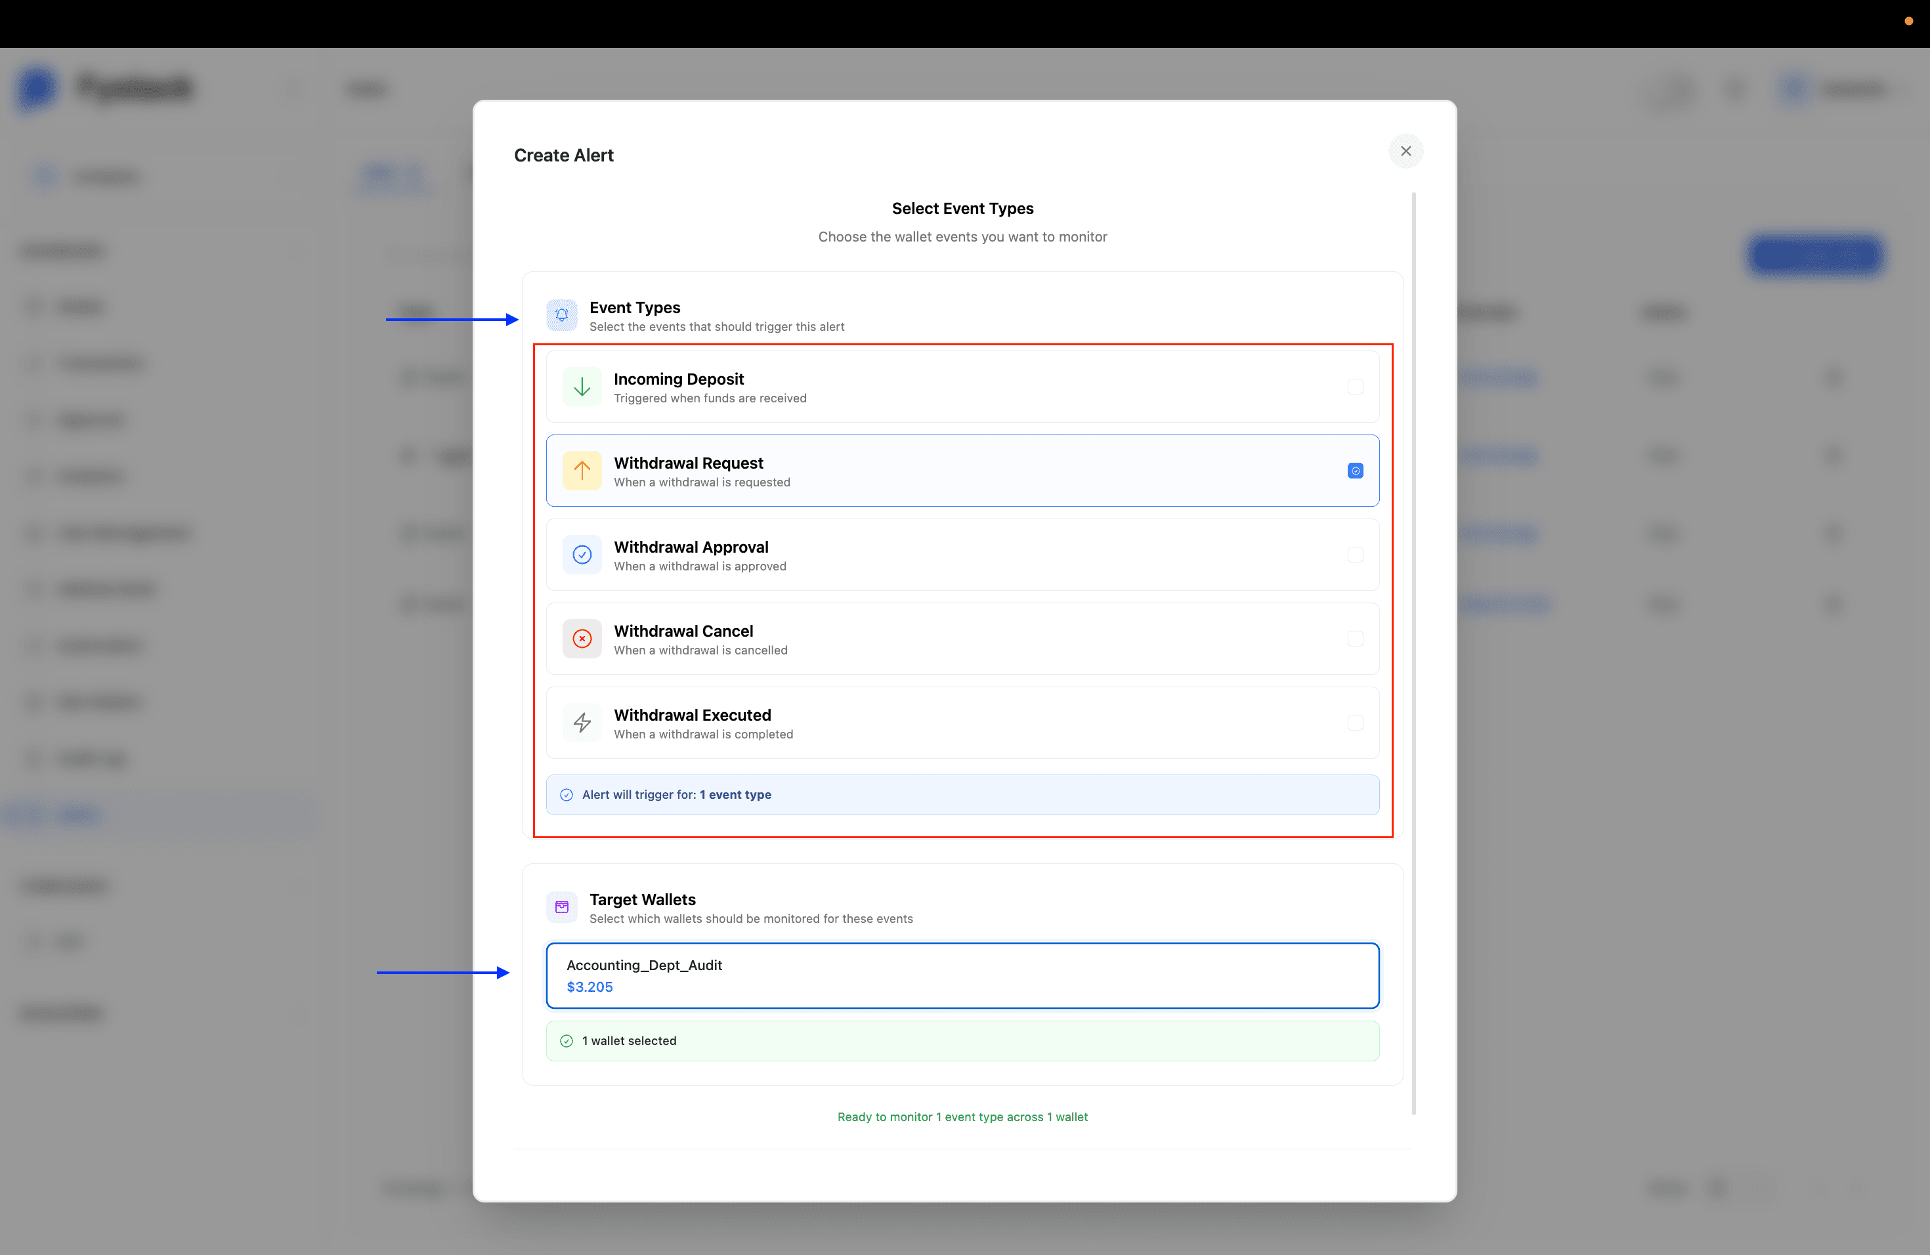The height and width of the screenshot is (1255, 1930).
Task: Close the Create Alert dialog
Action: 1406,151
